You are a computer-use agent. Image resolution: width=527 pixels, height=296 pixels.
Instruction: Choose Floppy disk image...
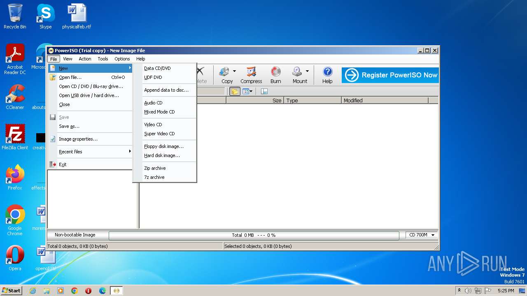coord(164,146)
